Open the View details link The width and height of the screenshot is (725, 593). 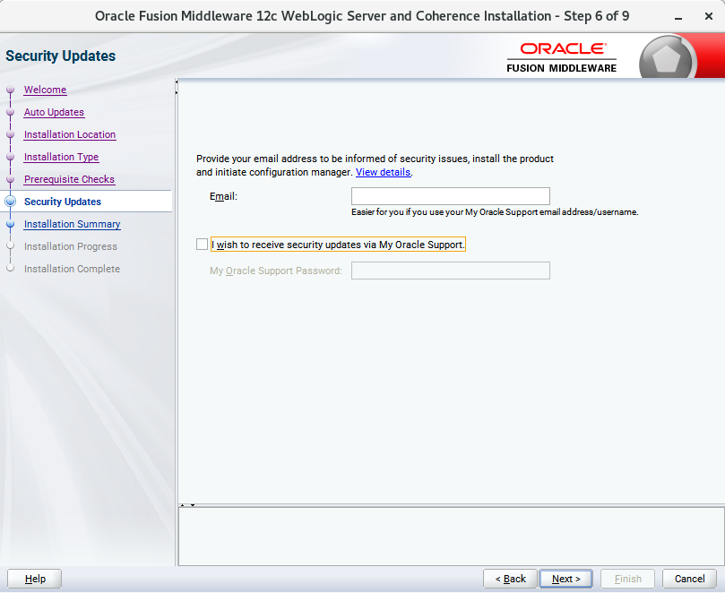(x=383, y=172)
